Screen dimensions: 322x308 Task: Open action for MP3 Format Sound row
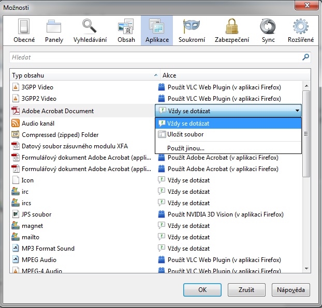coord(188,249)
